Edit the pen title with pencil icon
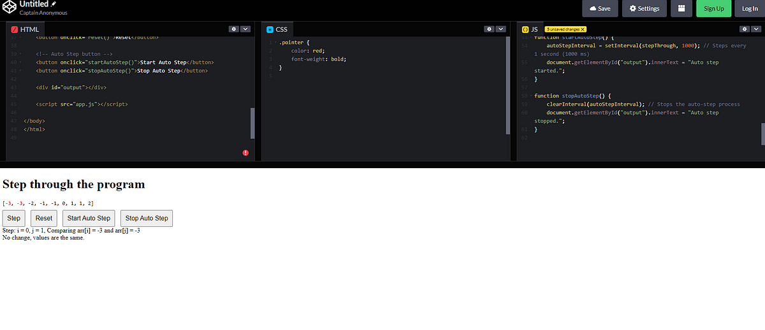This screenshot has width=765, height=330. point(54,4)
